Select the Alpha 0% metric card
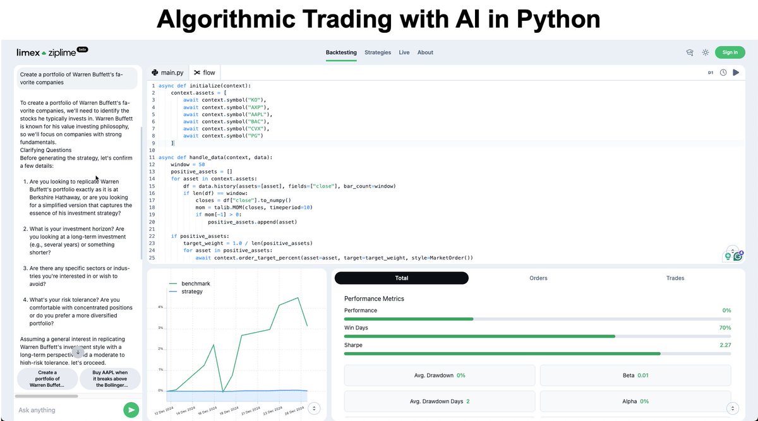758x421 pixels. 635,401
